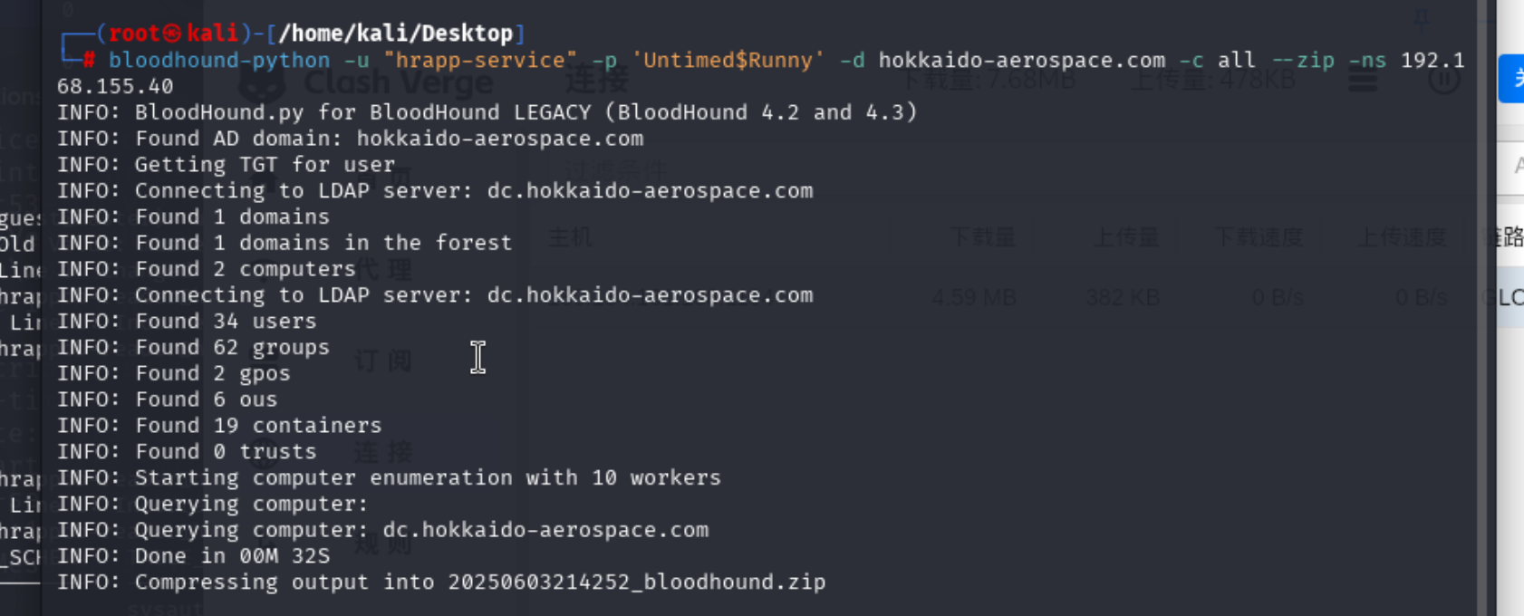This screenshot has height=616, width=1524.
Task: Click the 'Found 1 domains' line
Action: coord(194,217)
